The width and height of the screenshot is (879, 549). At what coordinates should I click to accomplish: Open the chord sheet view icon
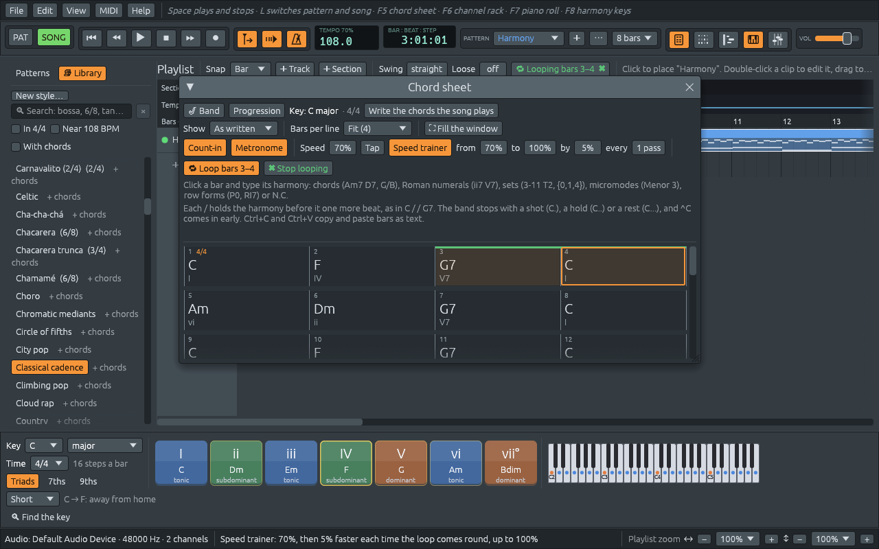point(679,39)
